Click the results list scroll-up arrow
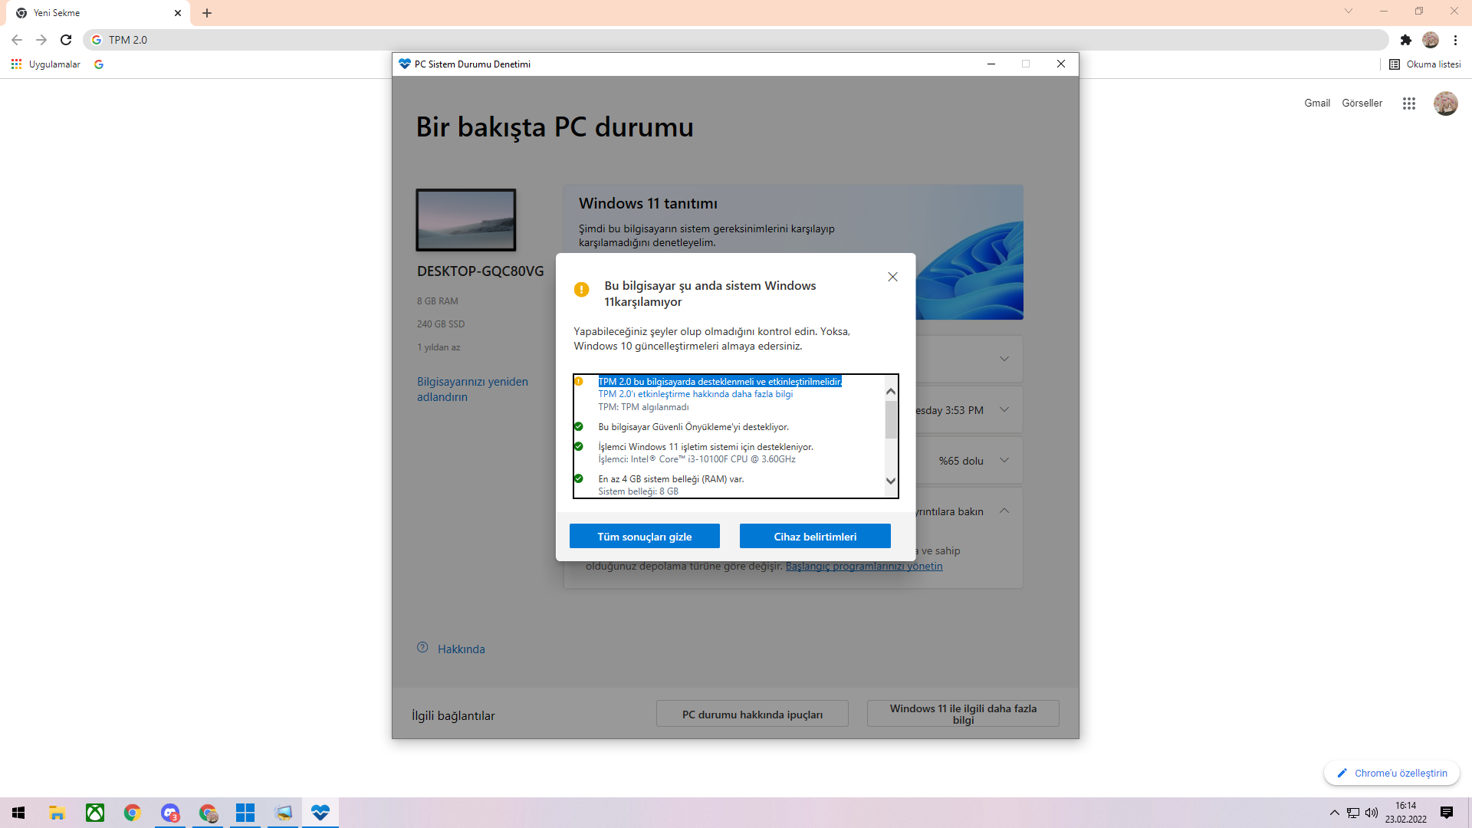This screenshot has width=1472, height=828. (x=891, y=392)
